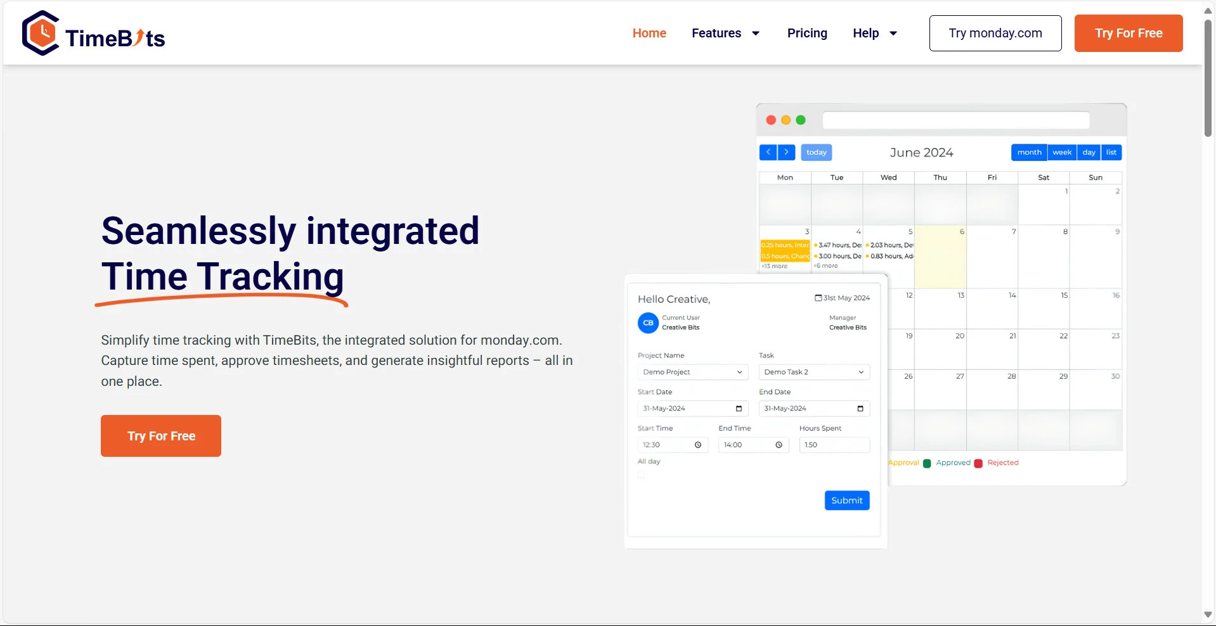Switch calendar to month view
1216x626 pixels.
click(1029, 152)
